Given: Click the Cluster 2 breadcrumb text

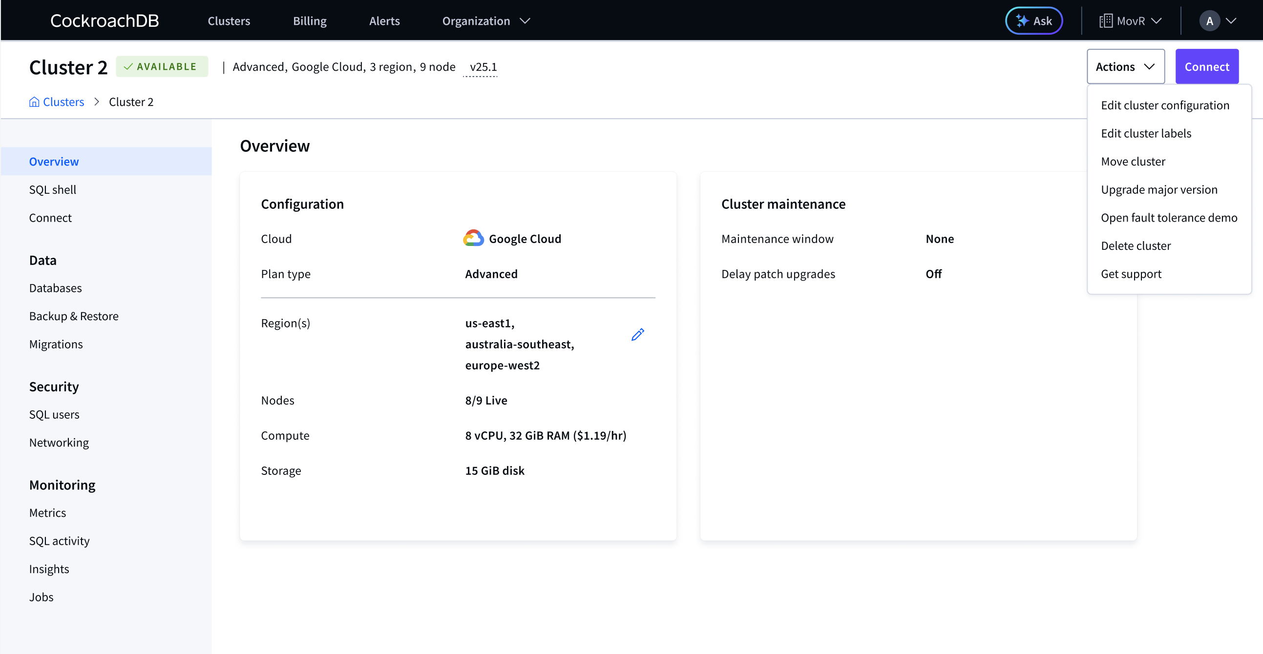Looking at the screenshot, I should coord(131,102).
